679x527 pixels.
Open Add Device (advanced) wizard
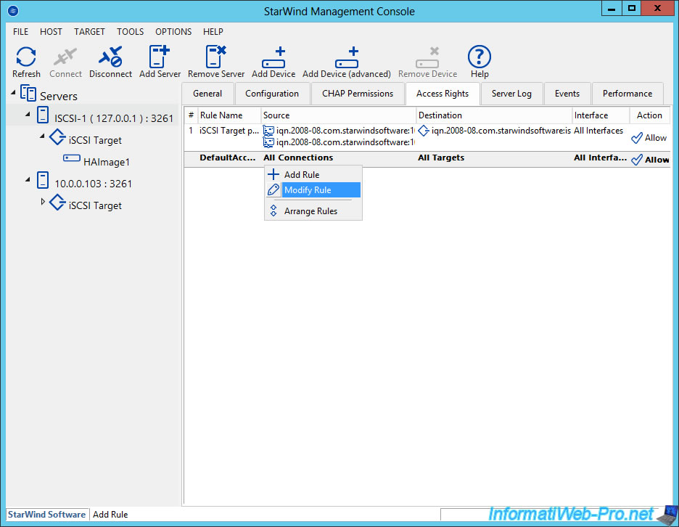coord(347,61)
